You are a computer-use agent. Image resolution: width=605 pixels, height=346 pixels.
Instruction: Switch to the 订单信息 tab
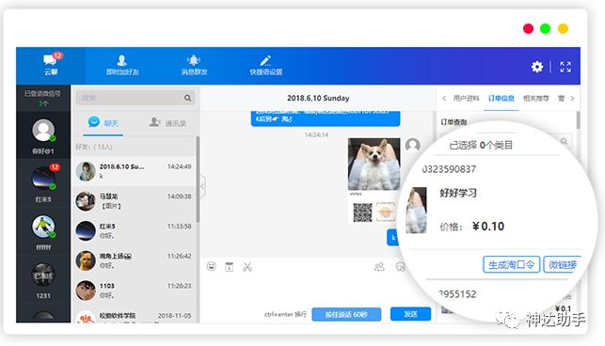[502, 99]
